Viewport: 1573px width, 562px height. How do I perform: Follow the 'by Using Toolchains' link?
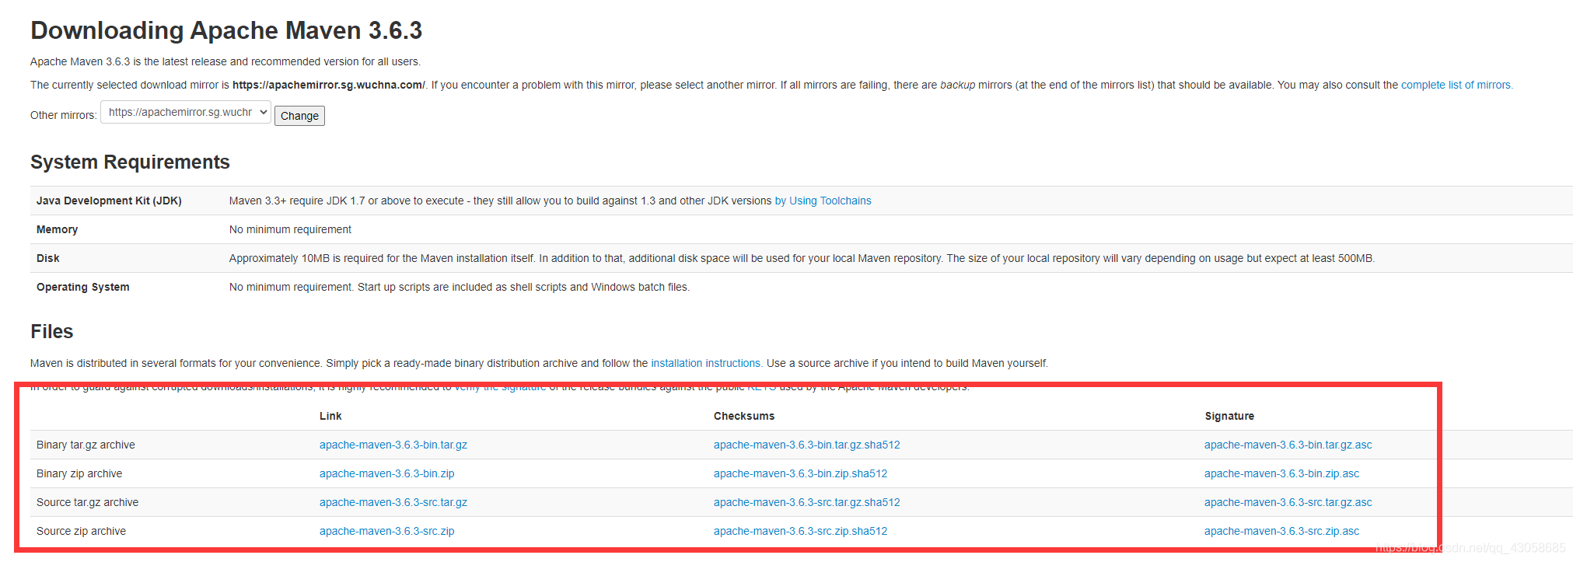[823, 201]
